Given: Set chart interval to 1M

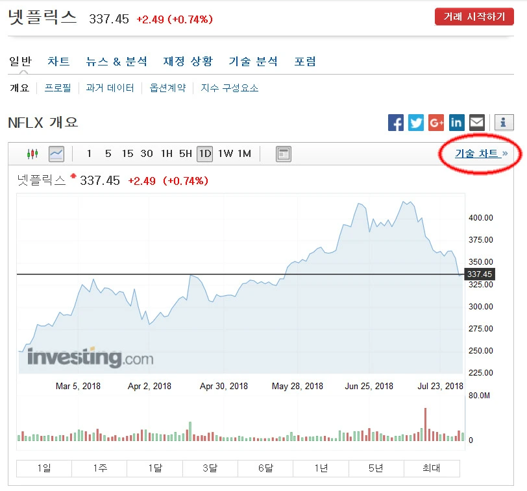Looking at the screenshot, I should coord(244,154).
